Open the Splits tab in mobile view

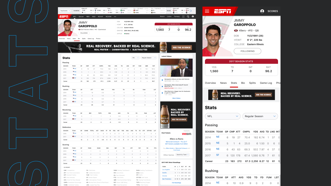[x=252, y=83]
